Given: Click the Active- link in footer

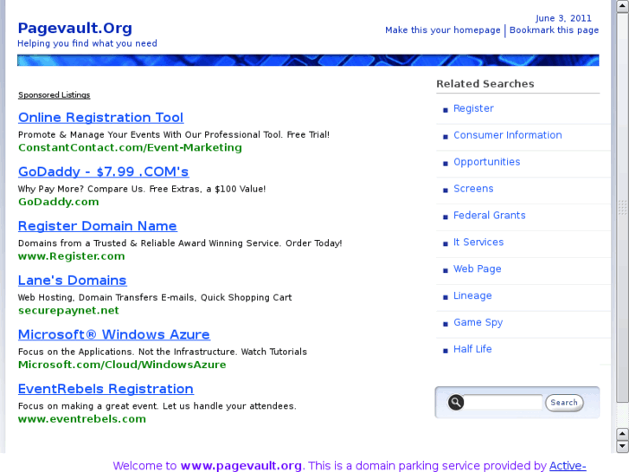Looking at the screenshot, I should click(x=568, y=466).
